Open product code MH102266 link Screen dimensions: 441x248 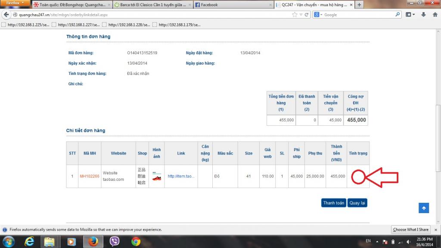[90, 176]
